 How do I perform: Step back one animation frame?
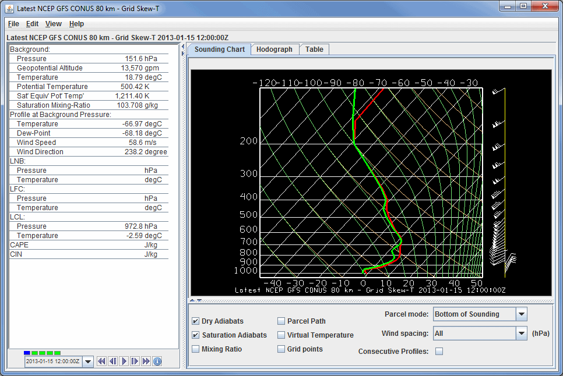(112, 361)
